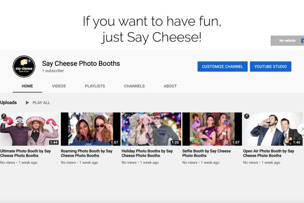Viewport: 304px width, 203px height.
Task: Open YouTube Studio
Action: [270, 67]
